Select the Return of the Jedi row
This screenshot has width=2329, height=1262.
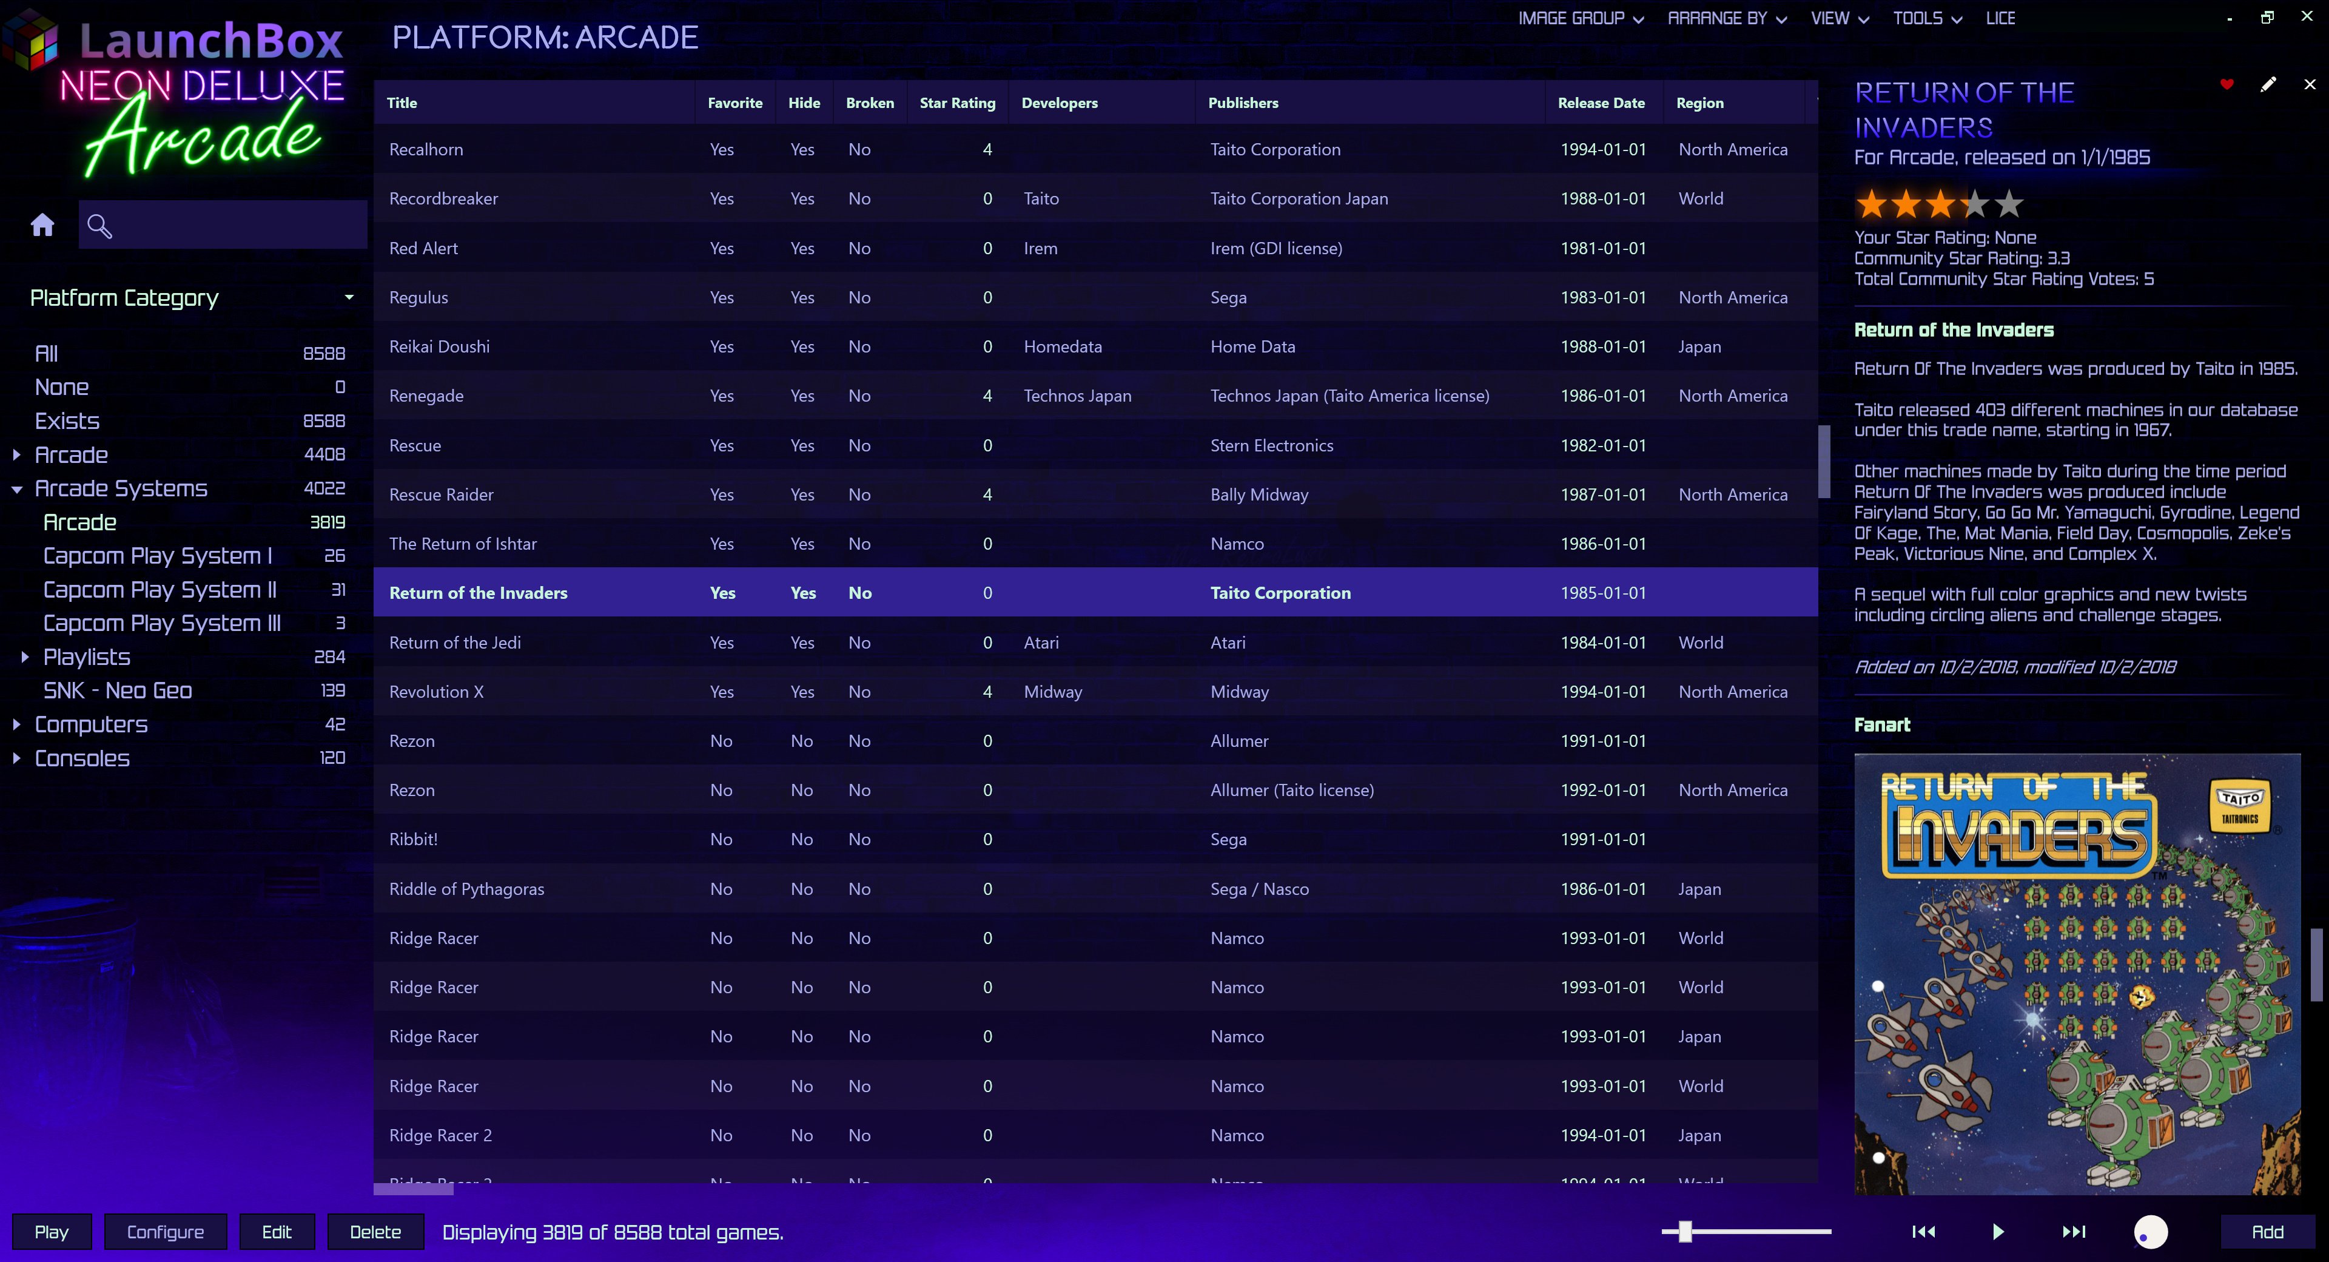(1095, 643)
